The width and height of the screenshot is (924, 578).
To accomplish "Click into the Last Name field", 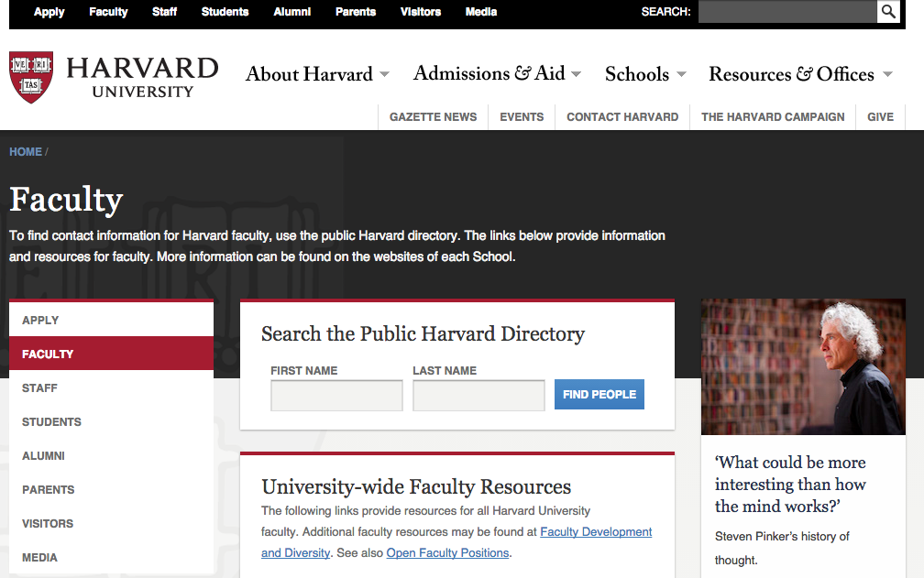I will pyautogui.click(x=478, y=396).
